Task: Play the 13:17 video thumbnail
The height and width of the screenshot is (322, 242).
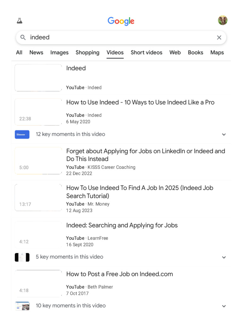Action: pyautogui.click(x=38, y=197)
